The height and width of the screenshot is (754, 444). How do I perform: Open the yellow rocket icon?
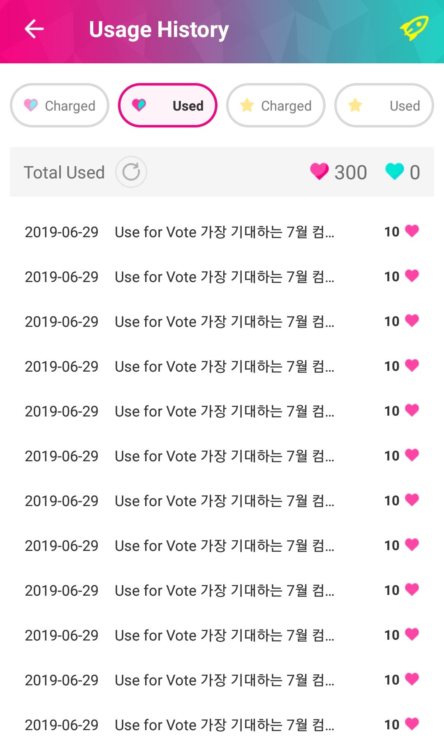click(414, 28)
